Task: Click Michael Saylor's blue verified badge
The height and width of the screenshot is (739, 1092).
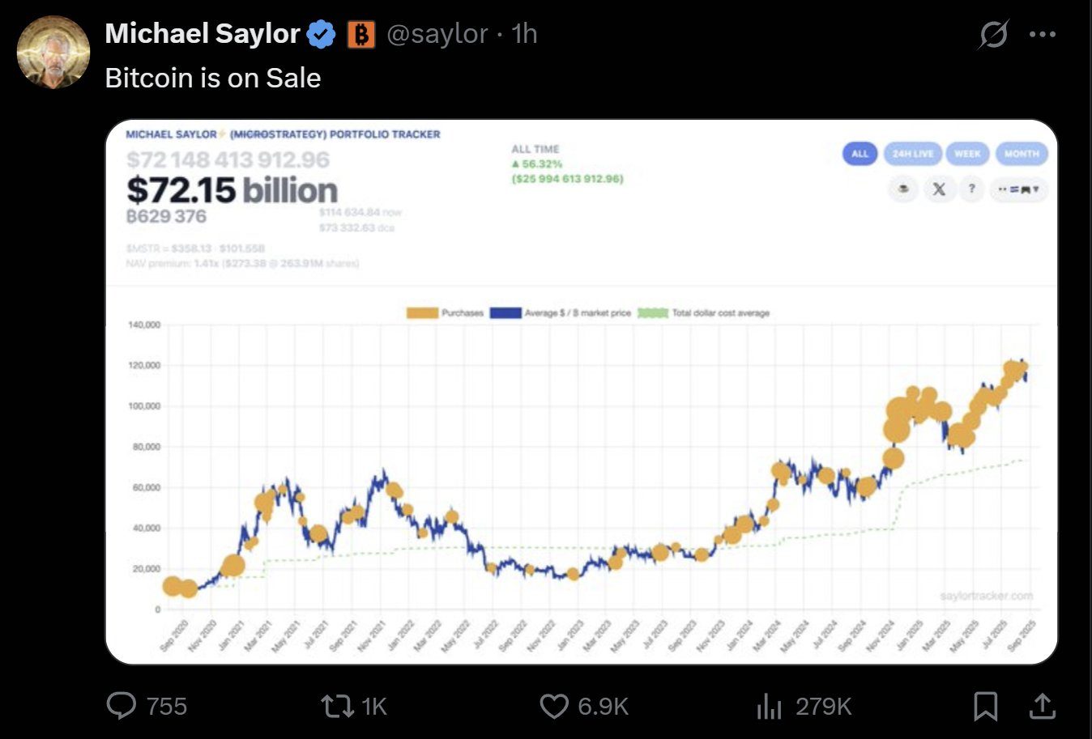Action: pyautogui.click(x=321, y=33)
